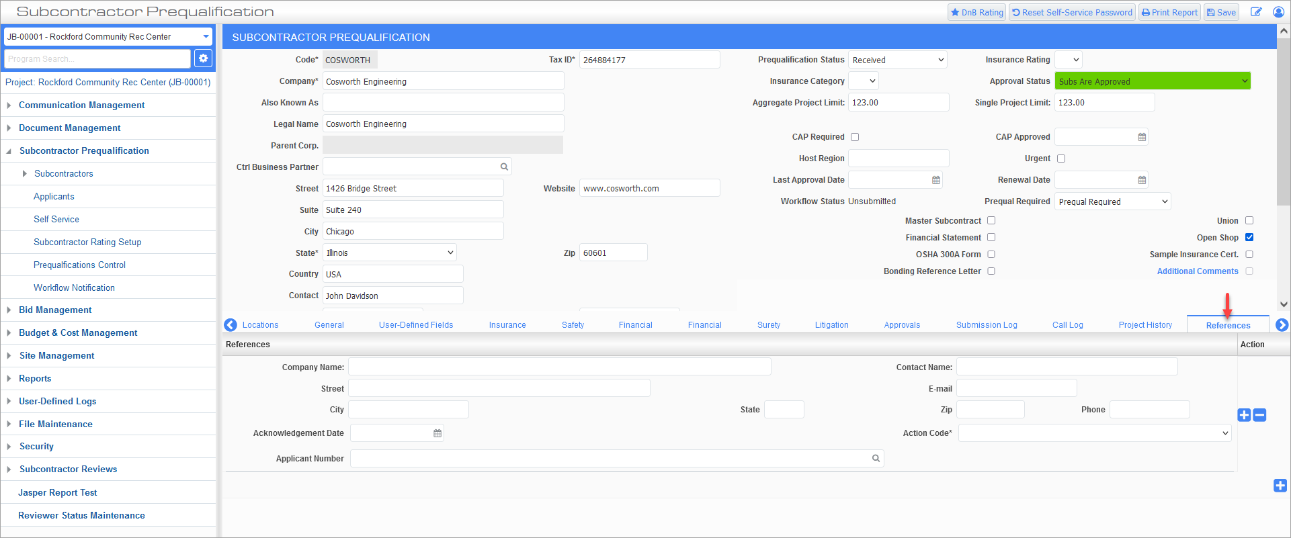Open Approval Status green dropdown
The width and height of the screenshot is (1291, 538).
click(x=1152, y=81)
